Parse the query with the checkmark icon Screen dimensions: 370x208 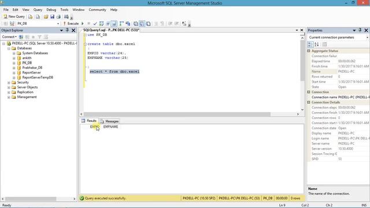click(x=95, y=24)
